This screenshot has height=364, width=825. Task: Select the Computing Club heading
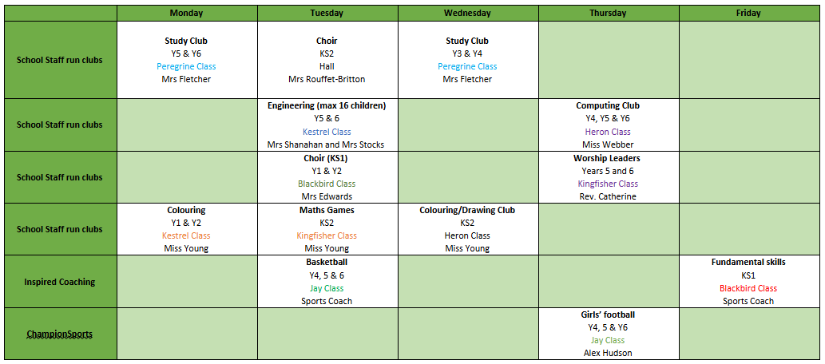pyautogui.click(x=608, y=105)
